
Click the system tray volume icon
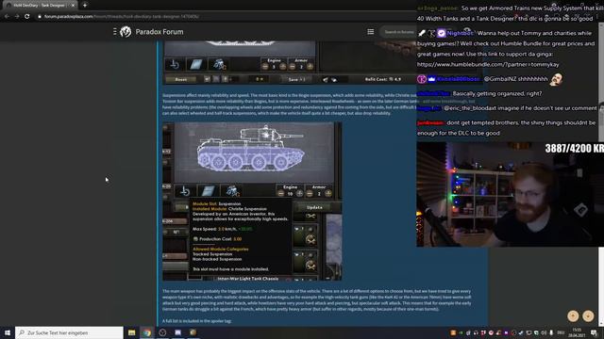click(x=544, y=332)
